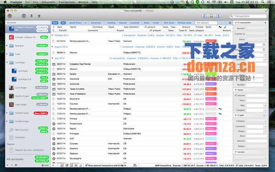Image resolution: width=275 pixels, height=172 pixels.
Task: Select the Compte chèques BP account
Action: [x=28, y=29]
